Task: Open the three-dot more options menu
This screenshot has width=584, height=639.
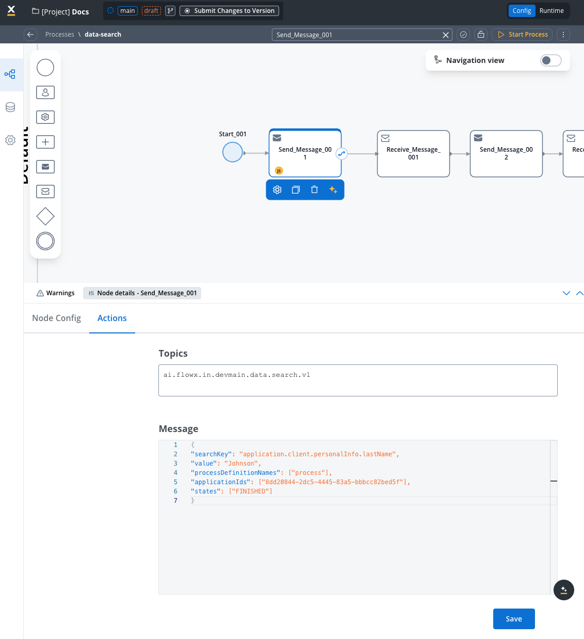Action: click(x=563, y=35)
